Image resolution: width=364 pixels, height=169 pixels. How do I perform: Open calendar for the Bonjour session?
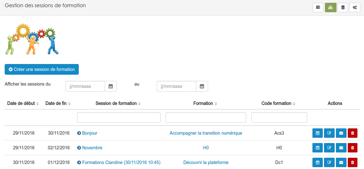pyautogui.click(x=317, y=133)
